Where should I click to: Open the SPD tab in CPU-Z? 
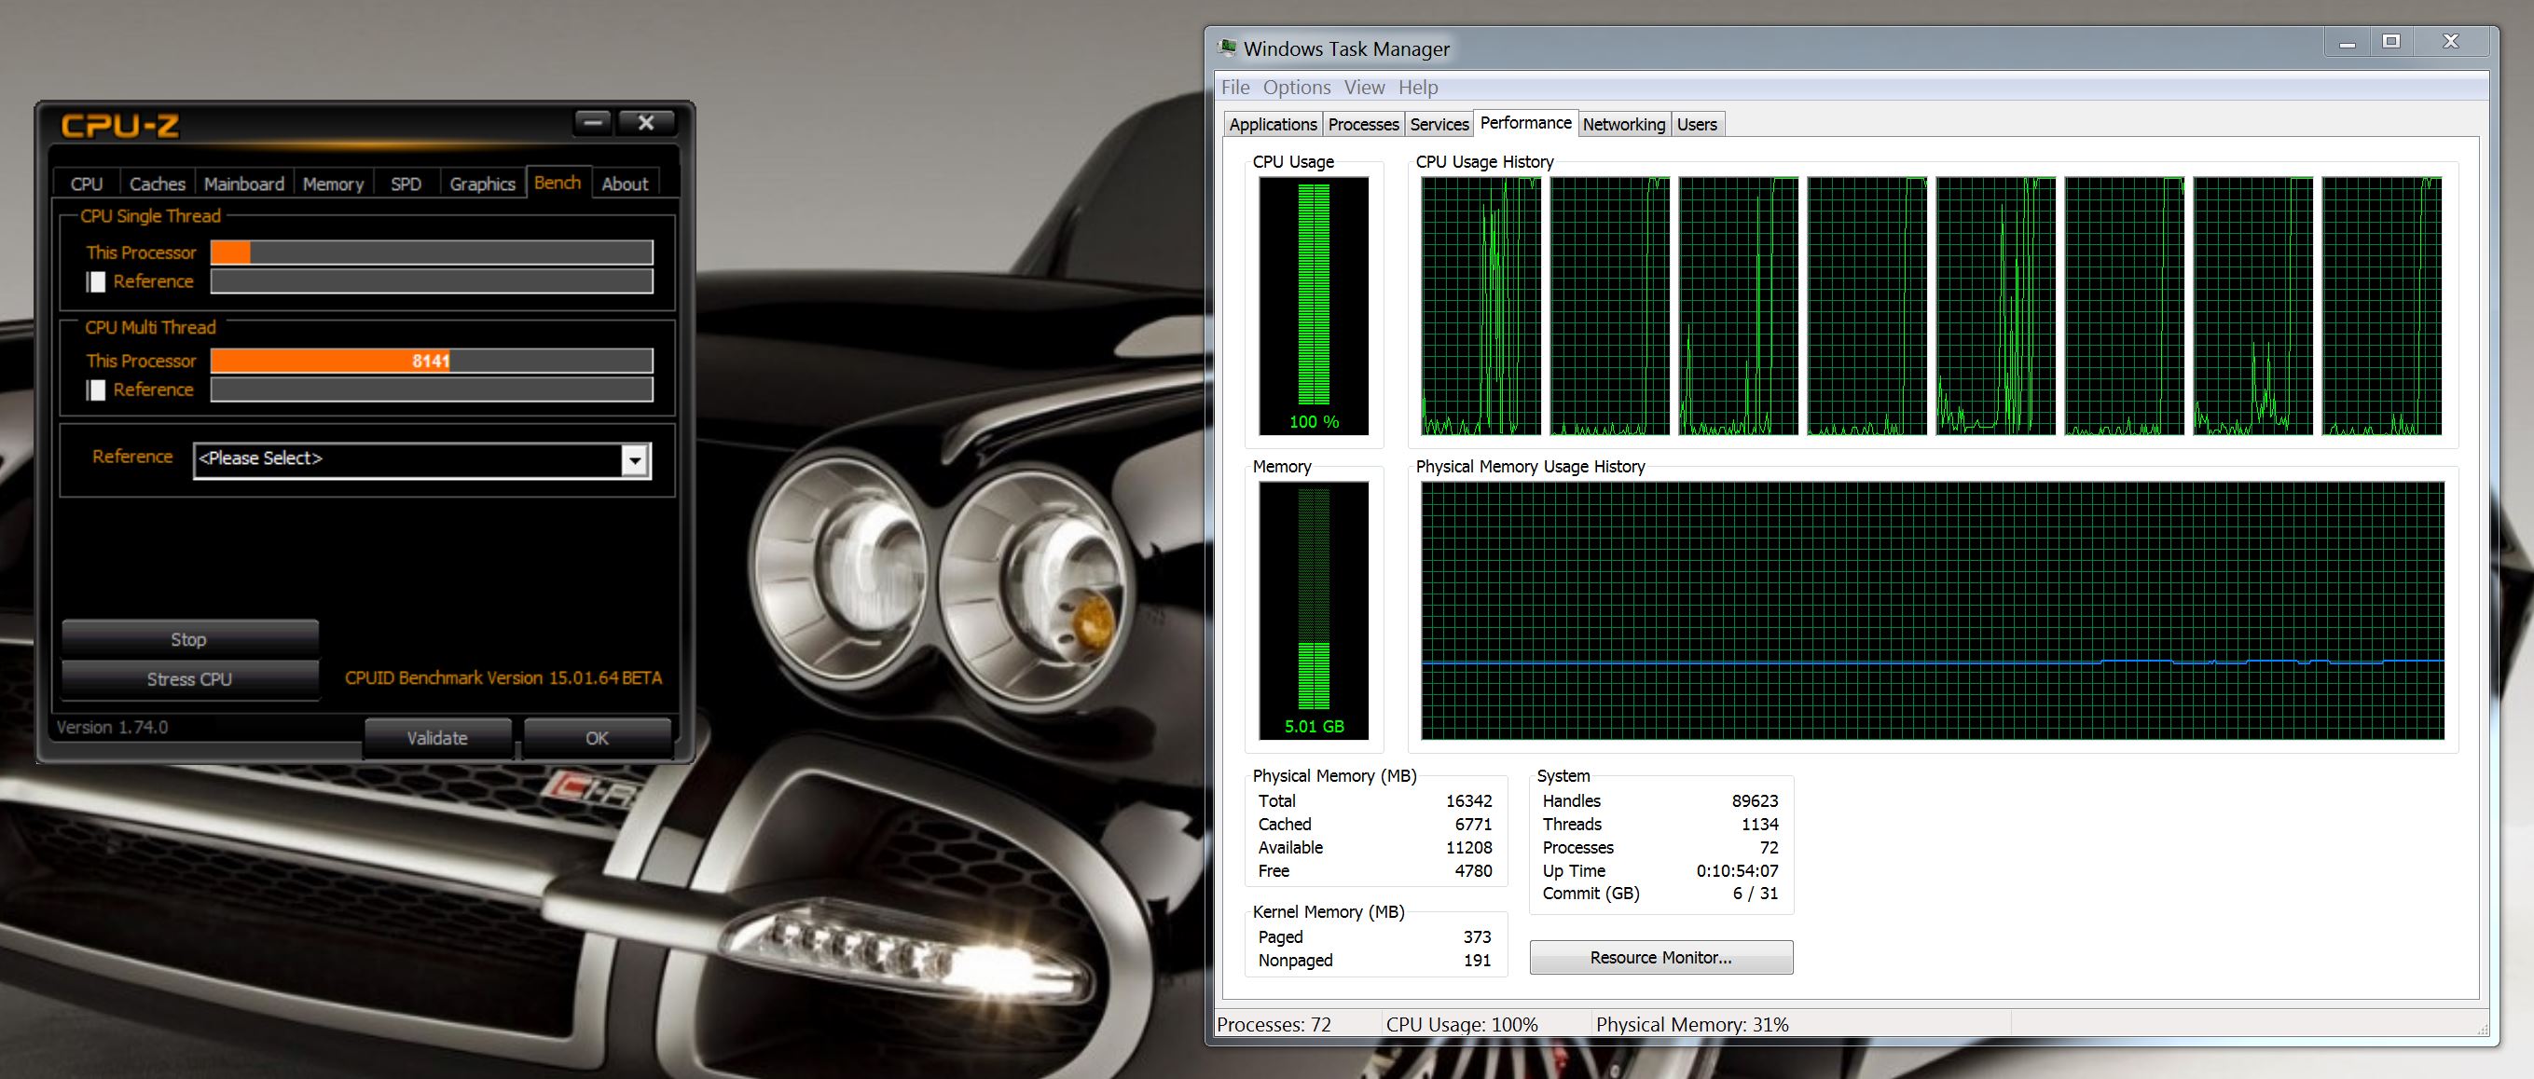pos(406,184)
